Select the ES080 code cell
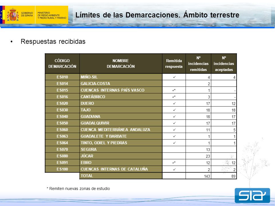 (62, 156)
